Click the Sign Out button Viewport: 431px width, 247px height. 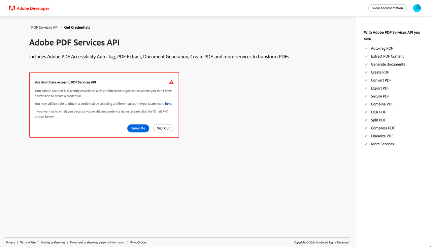click(x=163, y=128)
